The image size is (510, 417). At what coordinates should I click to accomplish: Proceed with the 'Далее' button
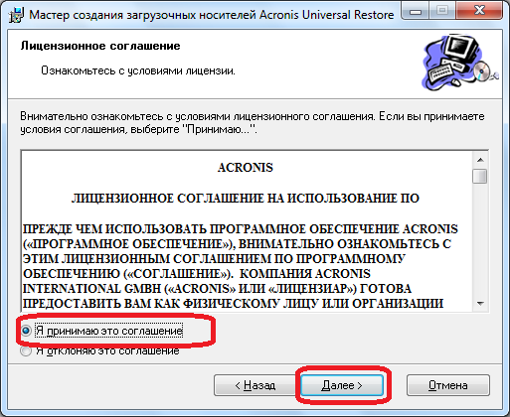tap(342, 385)
